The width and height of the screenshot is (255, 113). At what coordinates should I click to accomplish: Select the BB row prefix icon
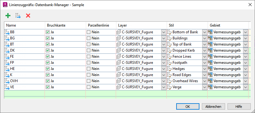7,32
